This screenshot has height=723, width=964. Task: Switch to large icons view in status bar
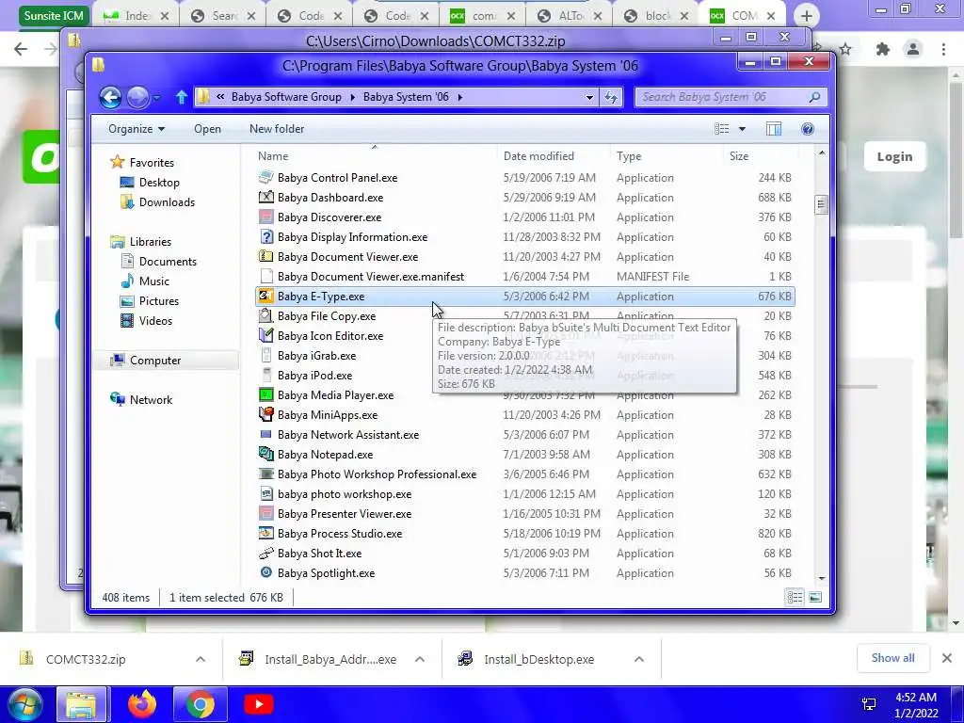pyautogui.click(x=815, y=597)
